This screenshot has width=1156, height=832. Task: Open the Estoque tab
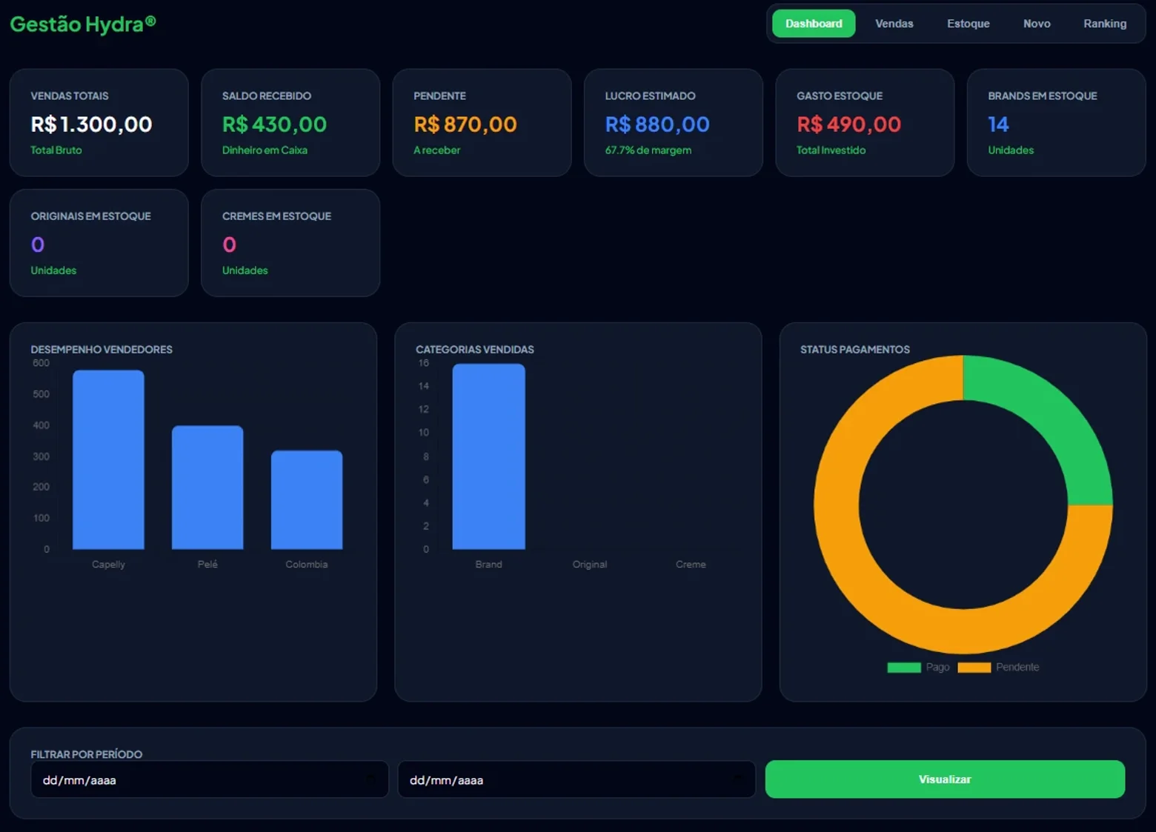(x=968, y=24)
